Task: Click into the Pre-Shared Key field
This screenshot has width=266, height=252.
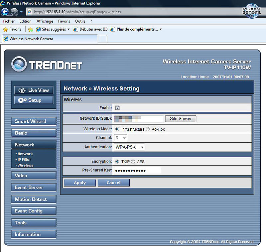Action: click(x=137, y=171)
